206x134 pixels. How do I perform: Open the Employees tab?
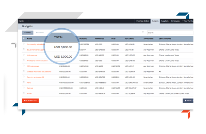[x=175, y=21]
